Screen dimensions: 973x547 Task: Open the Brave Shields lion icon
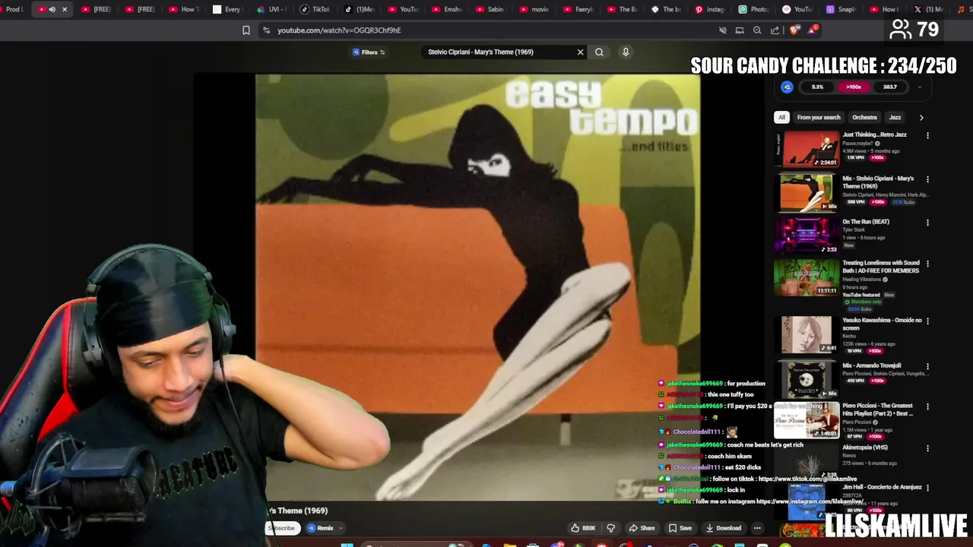coord(795,30)
